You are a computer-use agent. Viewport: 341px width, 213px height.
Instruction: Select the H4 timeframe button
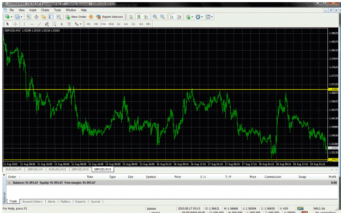click(126, 24)
